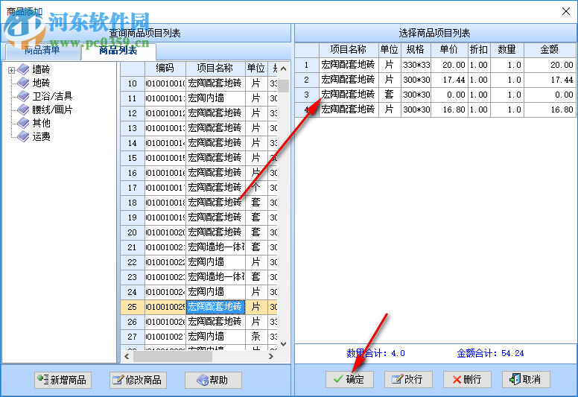Select row 1 in selected items list

(435, 65)
